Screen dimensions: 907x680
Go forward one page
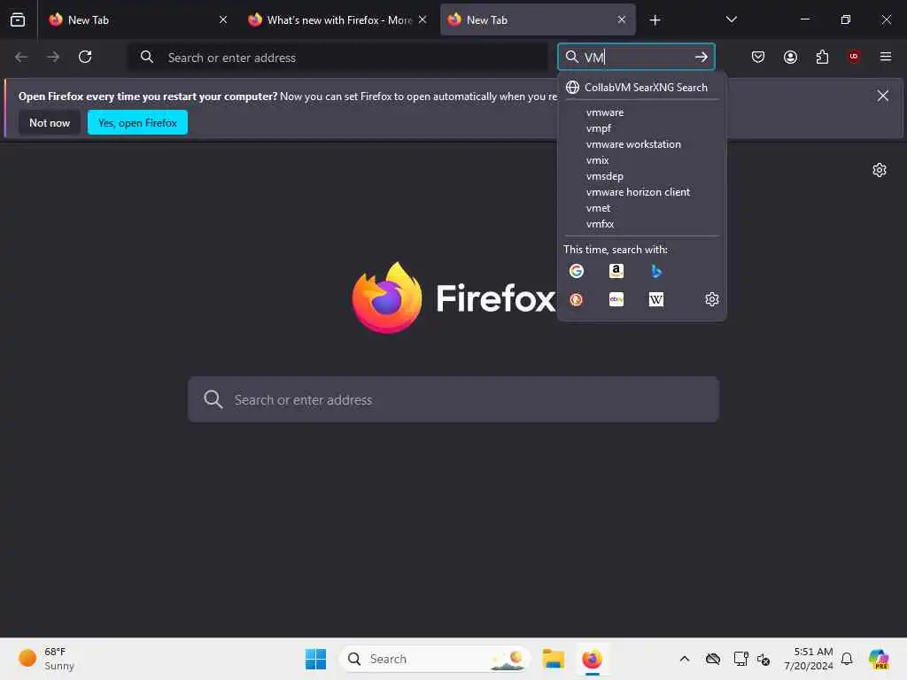coord(53,57)
